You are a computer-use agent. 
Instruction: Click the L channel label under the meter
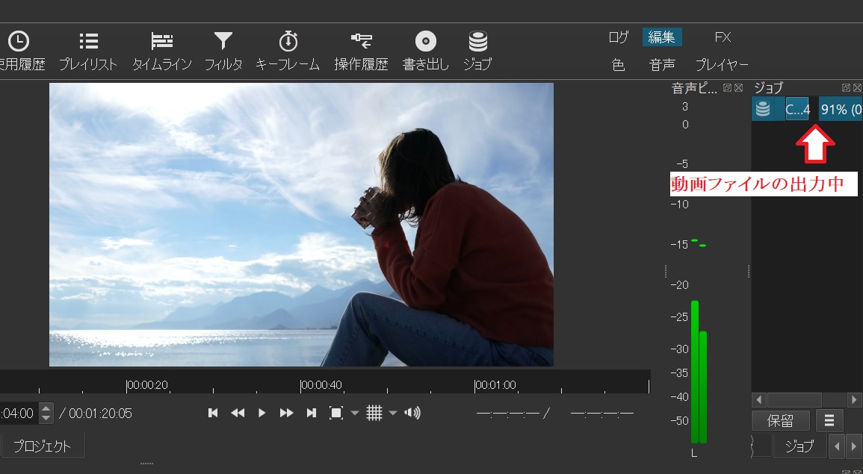tap(694, 454)
